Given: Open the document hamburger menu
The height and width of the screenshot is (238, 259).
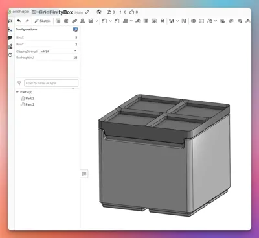Looking at the screenshot, I should 34,12.
